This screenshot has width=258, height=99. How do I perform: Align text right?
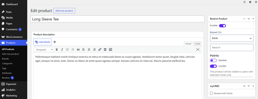(x=94, y=50)
